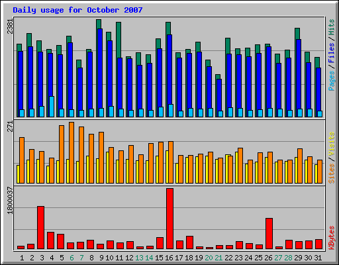Click day 29 on the x-axis

(298, 258)
